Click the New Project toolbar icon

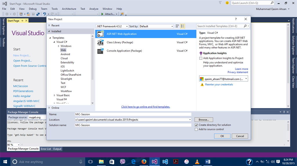21,14
